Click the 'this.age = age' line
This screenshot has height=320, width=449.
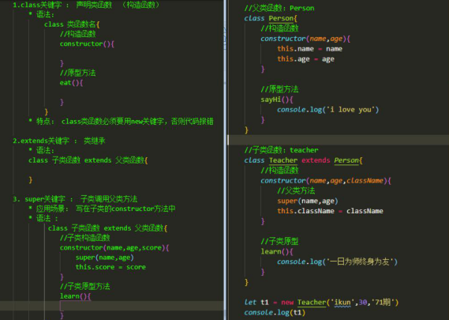[x=306, y=59]
